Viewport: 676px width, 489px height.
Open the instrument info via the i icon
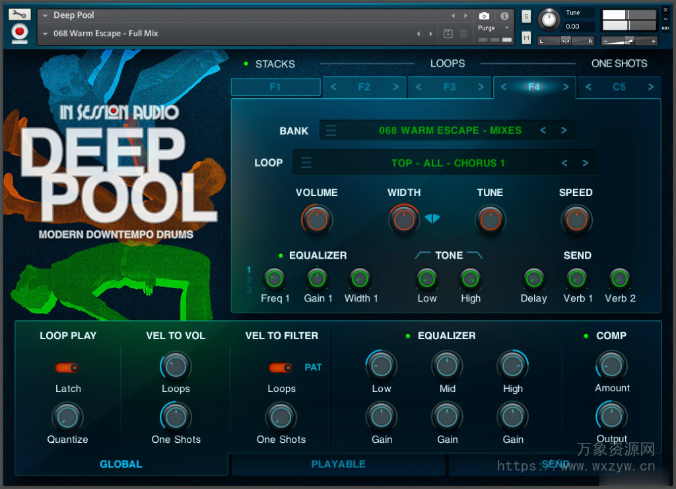point(505,15)
